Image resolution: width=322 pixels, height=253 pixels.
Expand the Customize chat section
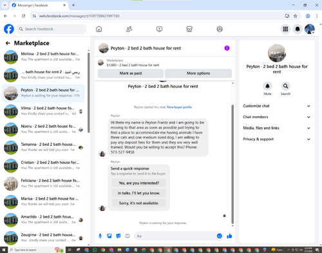pyautogui.click(x=277, y=106)
